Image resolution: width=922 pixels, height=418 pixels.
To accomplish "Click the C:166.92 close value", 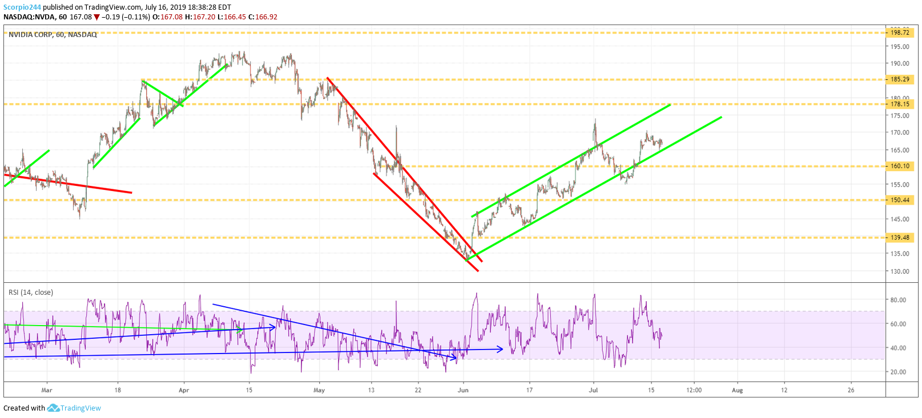I will pyautogui.click(x=263, y=17).
